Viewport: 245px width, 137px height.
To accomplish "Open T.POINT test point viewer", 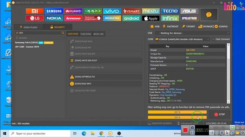I will pyautogui.click(x=188, y=26).
